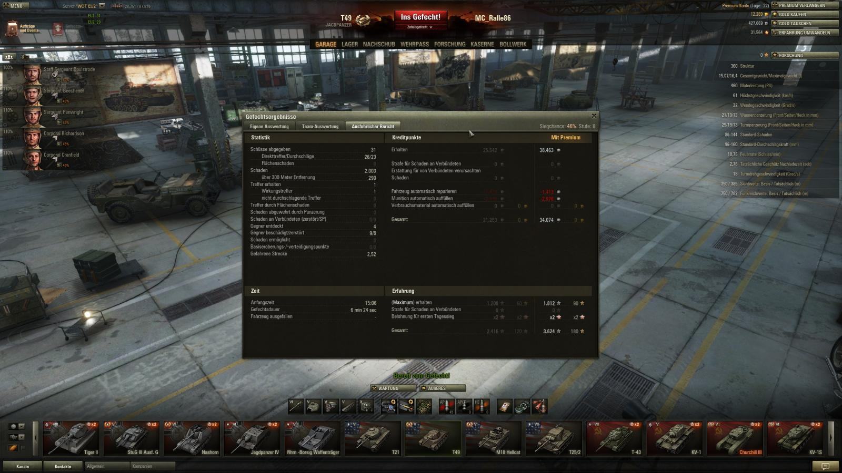
Task: Open the chat notification icon at bottom right
Action: pos(825,466)
